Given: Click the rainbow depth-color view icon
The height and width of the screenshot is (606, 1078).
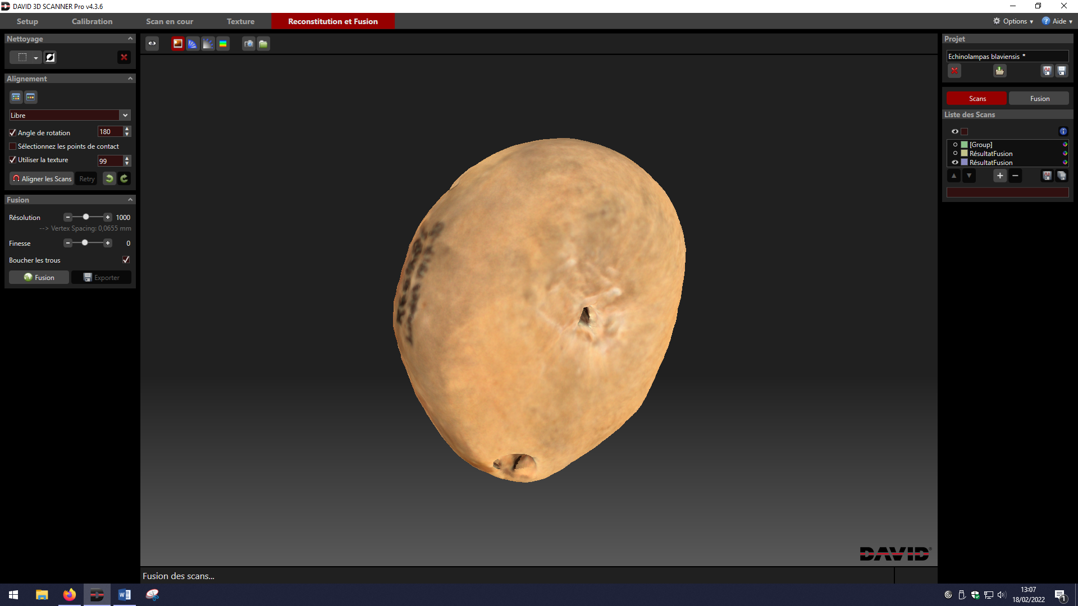Looking at the screenshot, I should tap(223, 44).
